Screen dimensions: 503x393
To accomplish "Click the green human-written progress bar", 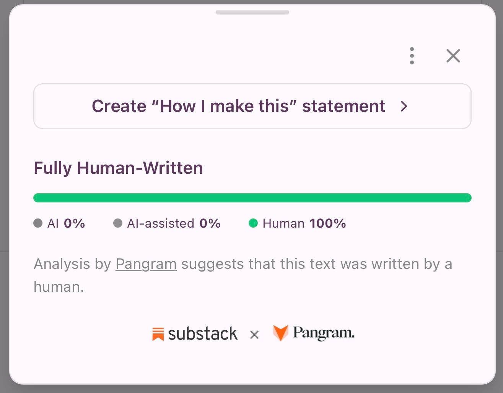I will [252, 198].
